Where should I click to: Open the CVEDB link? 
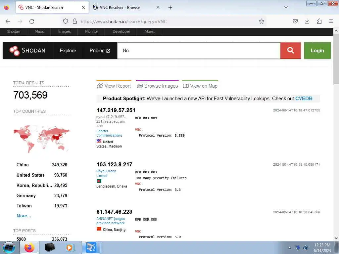(x=304, y=99)
